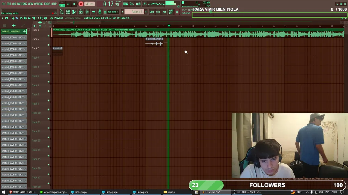Open the Pattern 1 selector
348x195 pixels.
[x=134, y=12]
